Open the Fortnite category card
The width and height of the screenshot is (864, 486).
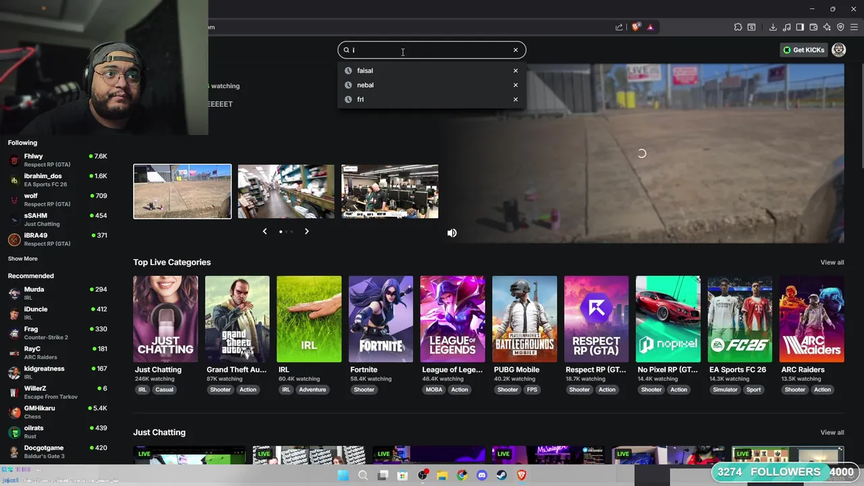(x=381, y=319)
